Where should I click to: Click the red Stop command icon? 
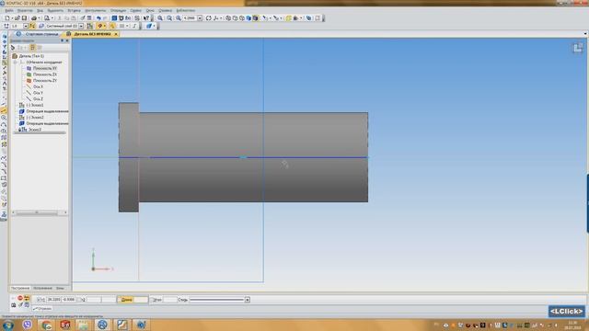20,298
